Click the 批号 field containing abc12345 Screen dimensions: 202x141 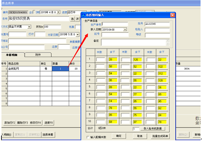[157, 24]
